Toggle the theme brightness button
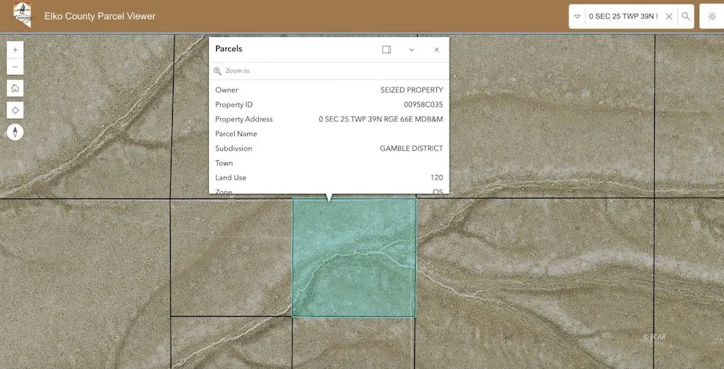This screenshot has width=724, height=369. tap(711, 16)
